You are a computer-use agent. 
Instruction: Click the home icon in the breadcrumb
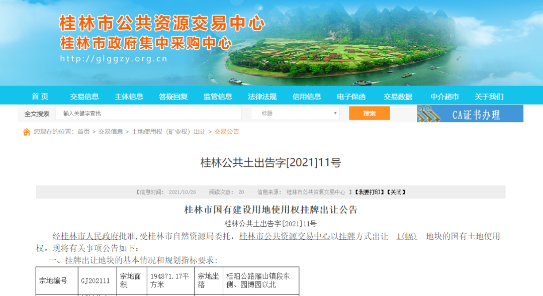(27, 132)
